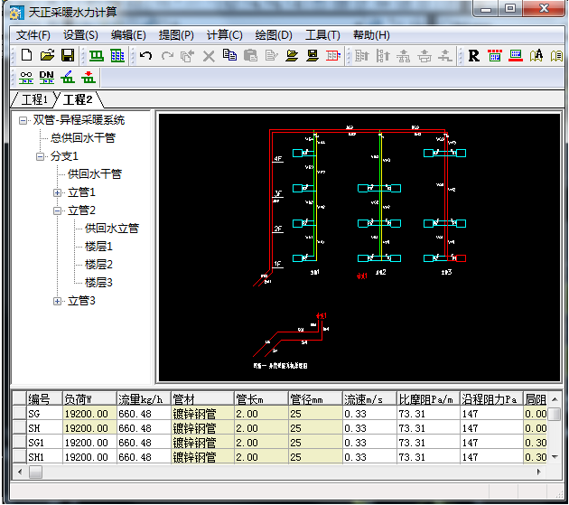Click the blue panel with red bar icon

pyautogui.click(x=516, y=55)
